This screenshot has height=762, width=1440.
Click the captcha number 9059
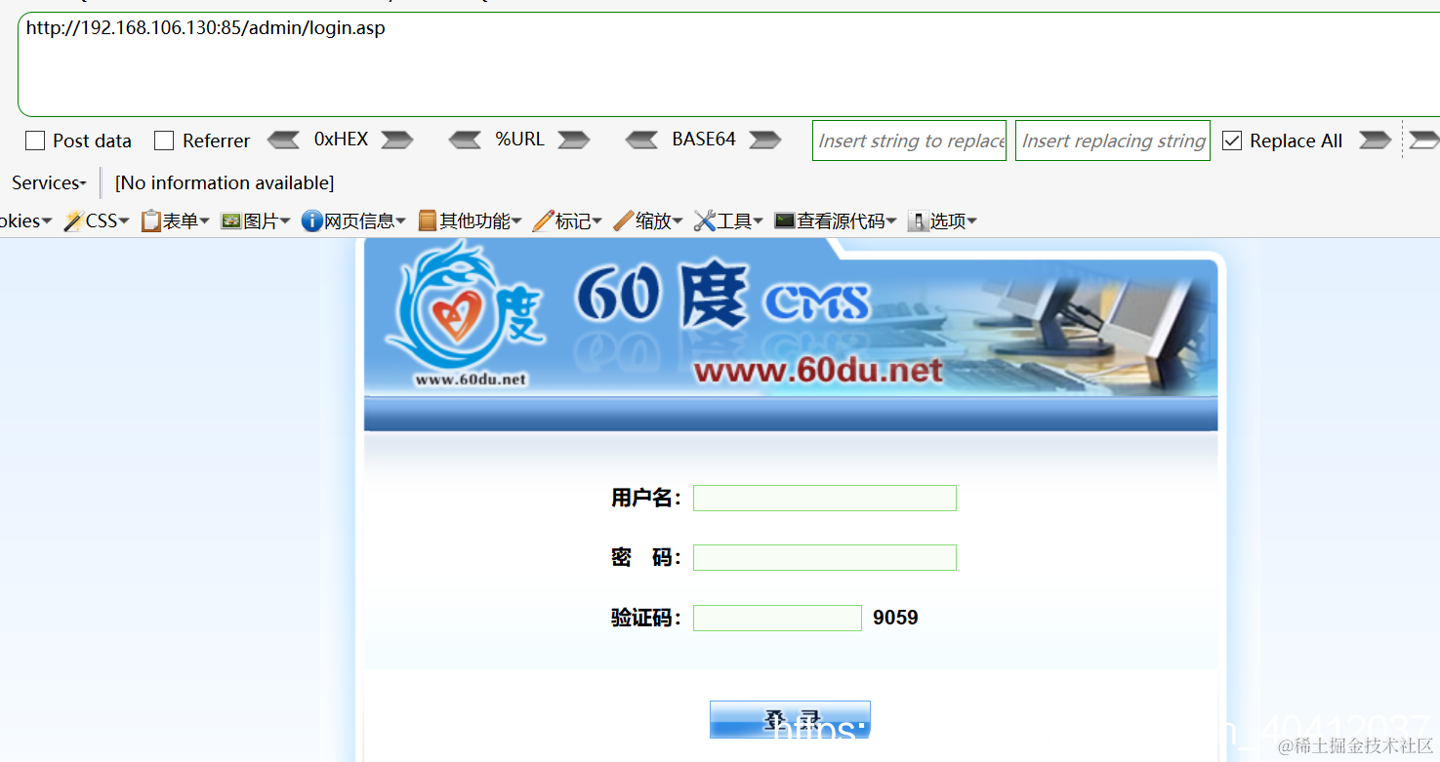point(895,618)
